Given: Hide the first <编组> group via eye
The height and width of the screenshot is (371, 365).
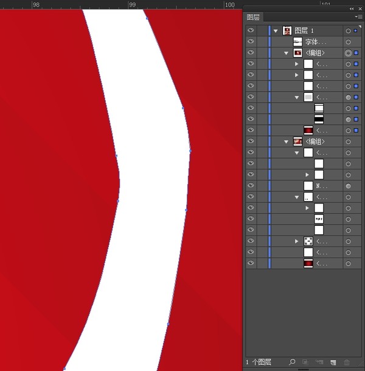Looking at the screenshot, I should coord(251,52).
